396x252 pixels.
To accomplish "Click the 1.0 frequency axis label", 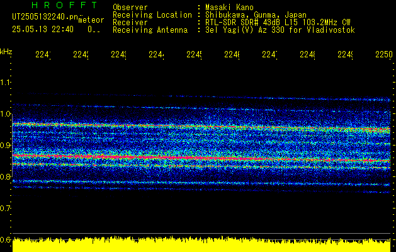I will [x=5, y=114].
